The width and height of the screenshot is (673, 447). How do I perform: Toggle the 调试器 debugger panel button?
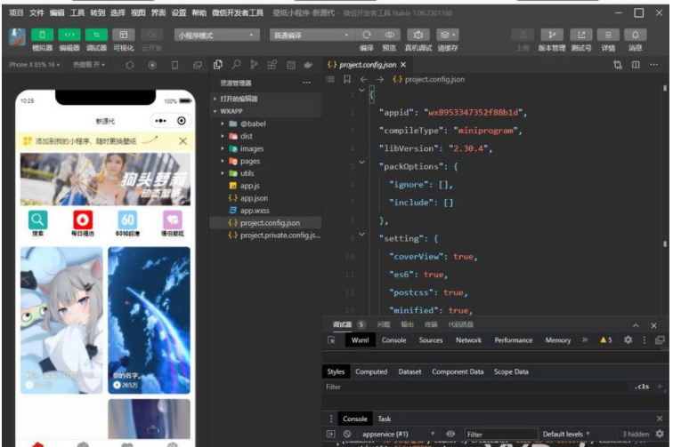coord(96,35)
